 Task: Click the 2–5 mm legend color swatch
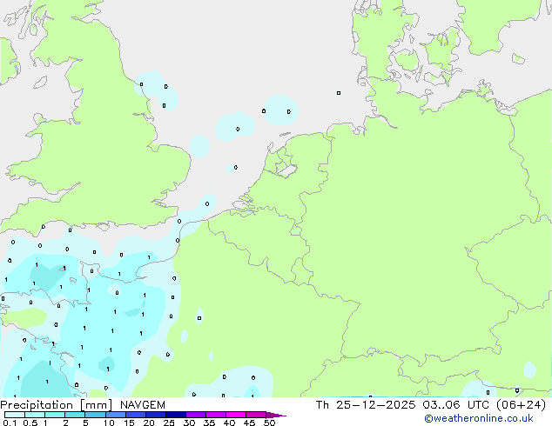(x=75, y=415)
